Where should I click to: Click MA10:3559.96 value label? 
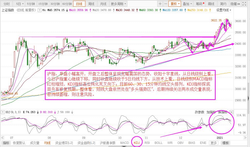coord(78,10)
